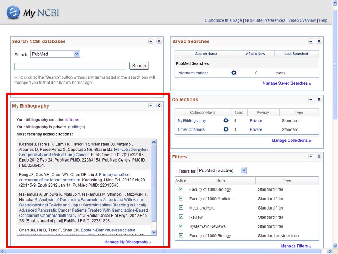Uncheck the Meta-analysis filter
The height and width of the screenshot is (254, 338).
[181, 207]
